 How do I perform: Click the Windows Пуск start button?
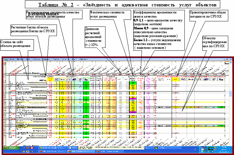pyautogui.click(x=11, y=149)
